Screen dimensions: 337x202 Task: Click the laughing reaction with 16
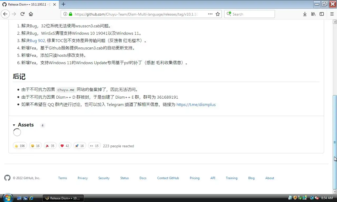coord(35,146)
